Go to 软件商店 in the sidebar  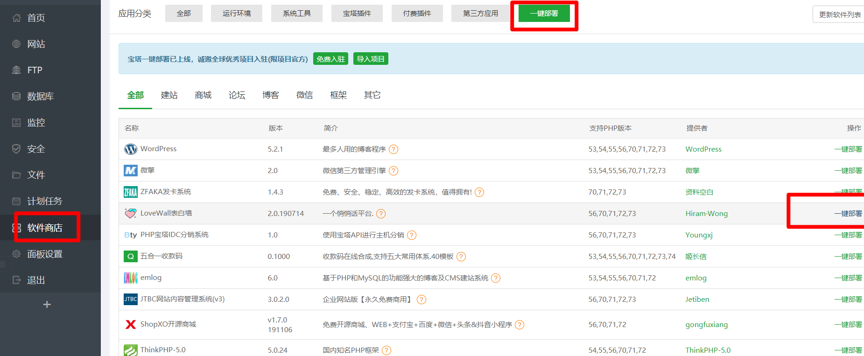[x=45, y=228]
